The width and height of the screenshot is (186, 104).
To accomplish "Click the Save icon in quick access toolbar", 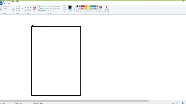I will pos(1,1).
